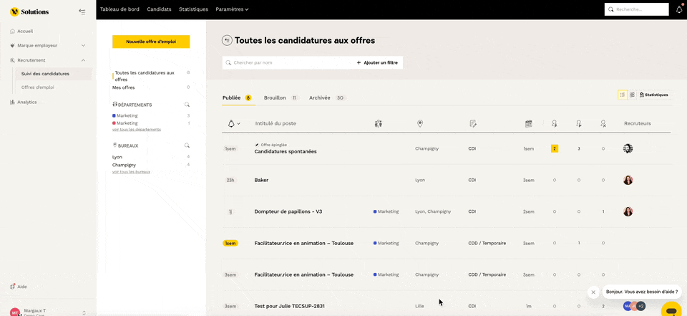Click the search icon next to Départements

pyautogui.click(x=187, y=105)
